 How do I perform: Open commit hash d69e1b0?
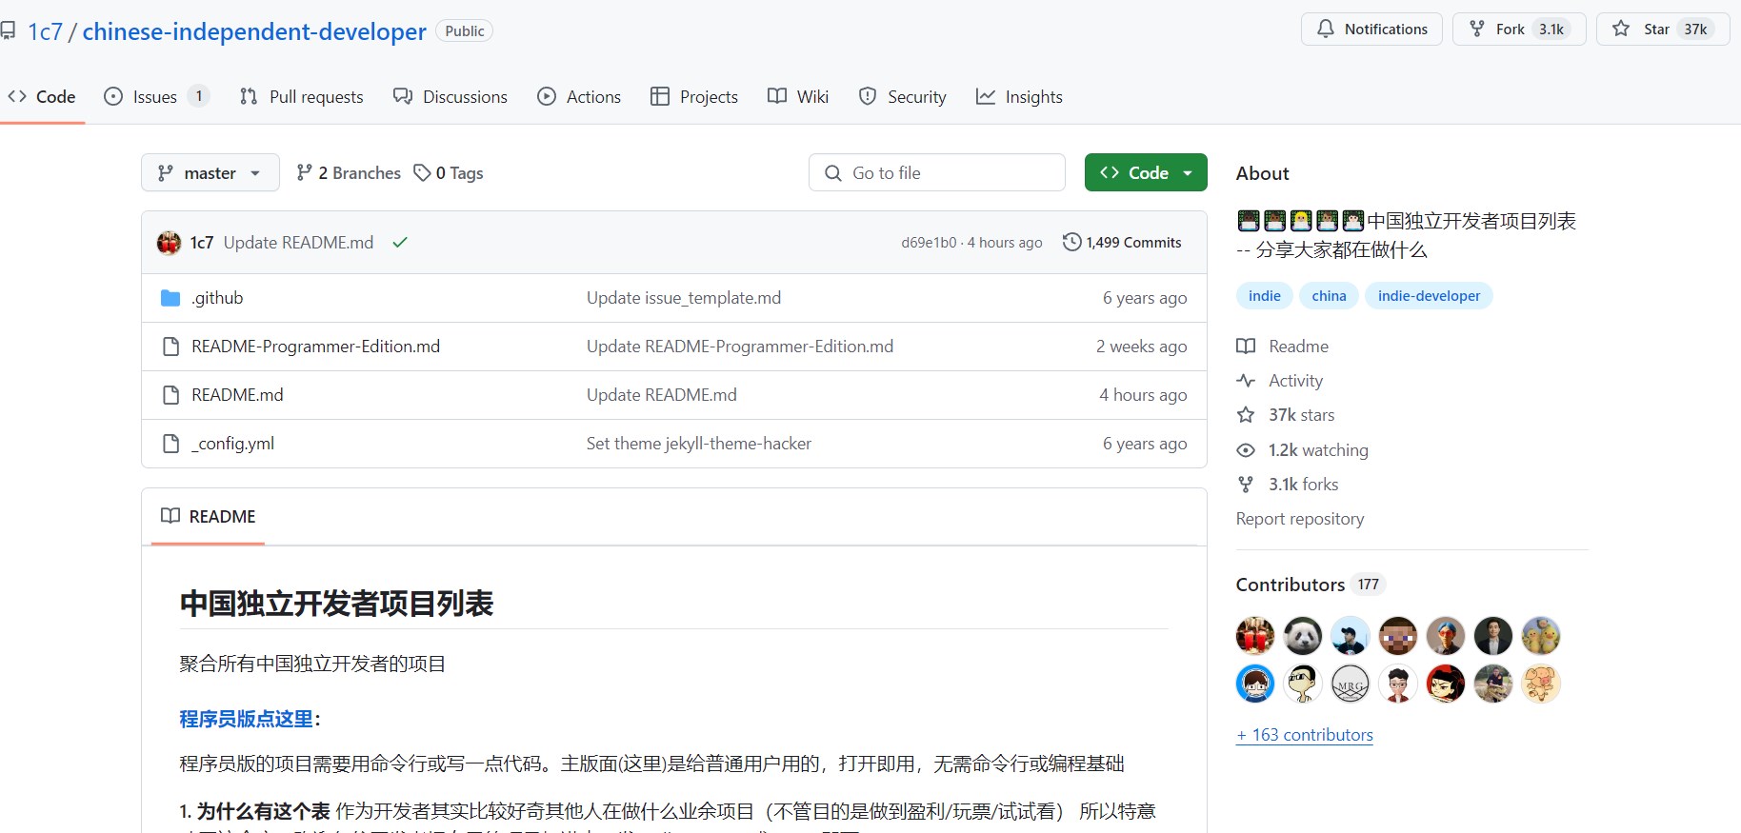coord(929,243)
